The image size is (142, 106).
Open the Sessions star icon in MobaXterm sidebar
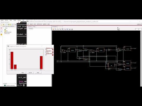(1, 25)
